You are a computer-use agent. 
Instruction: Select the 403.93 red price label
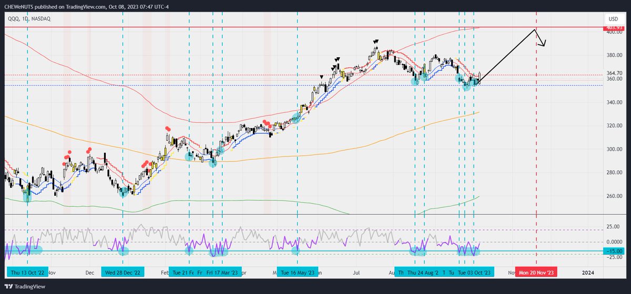pos(614,28)
